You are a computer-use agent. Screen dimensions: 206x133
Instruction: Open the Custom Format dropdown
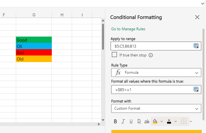[x=156, y=108]
